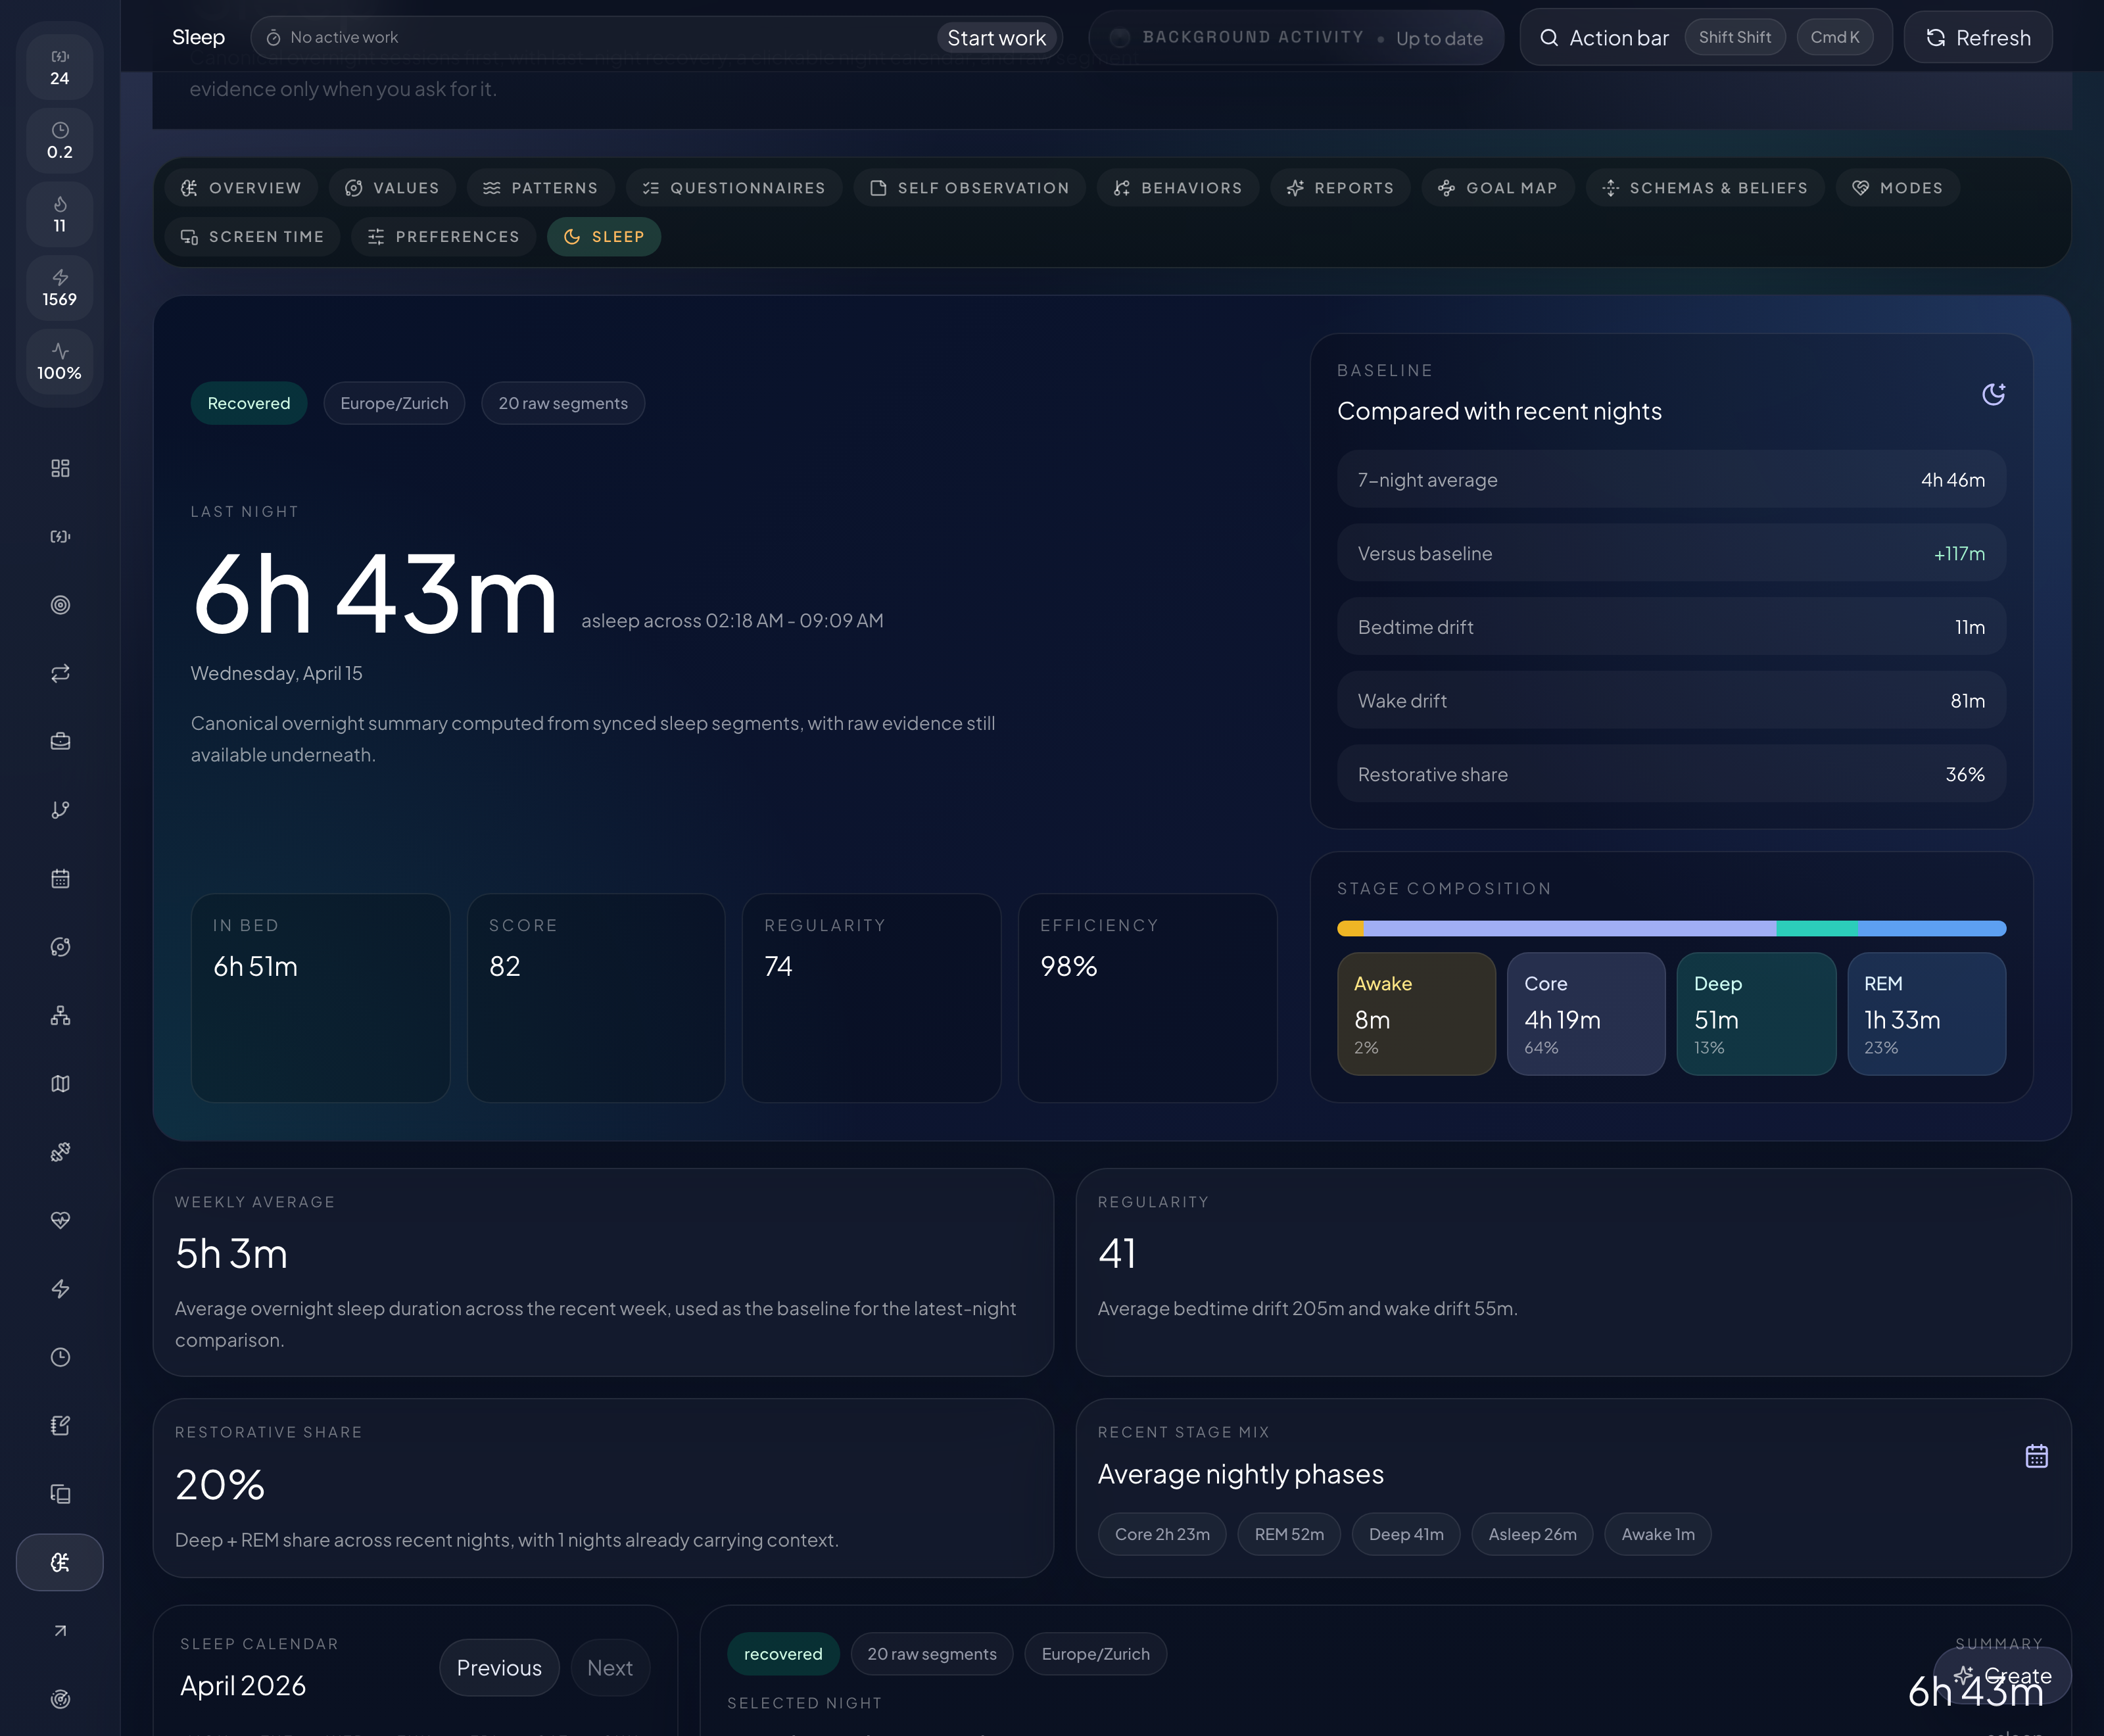The width and height of the screenshot is (2104, 1736).
Task: Open the Europe/Zurich timezone chip
Action: coord(394,403)
